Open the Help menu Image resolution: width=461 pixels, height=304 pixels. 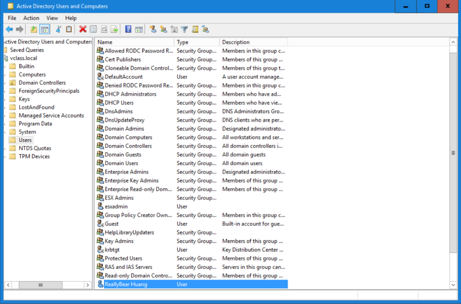(71, 18)
